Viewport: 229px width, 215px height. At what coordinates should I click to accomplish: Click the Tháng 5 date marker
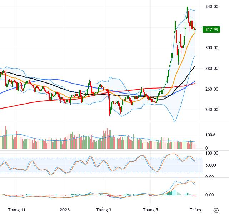point(150,210)
